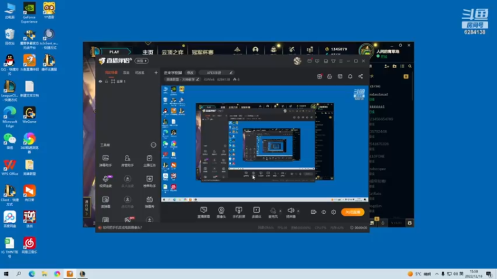The height and width of the screenshot is (279, 497).
Task: Download the 虚拟形象 tool
Action: [127, 202]
